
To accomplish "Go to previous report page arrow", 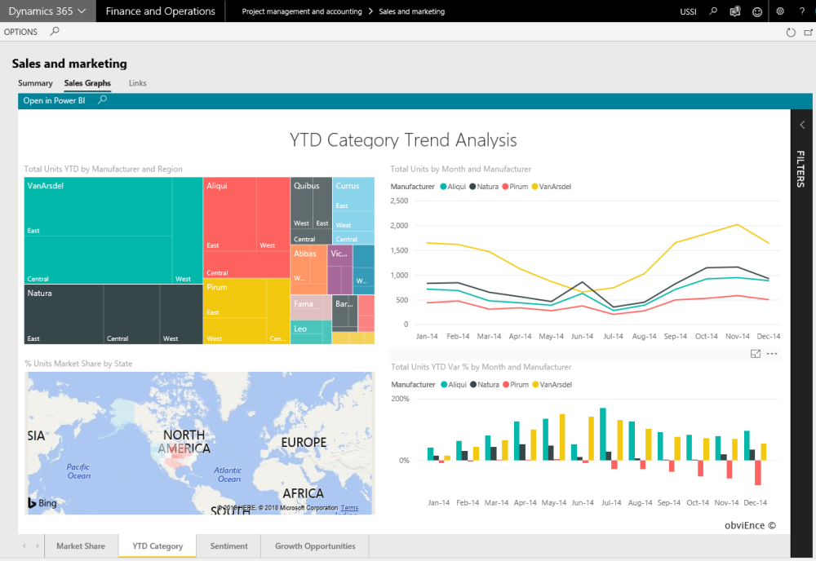I will point(24,546).
